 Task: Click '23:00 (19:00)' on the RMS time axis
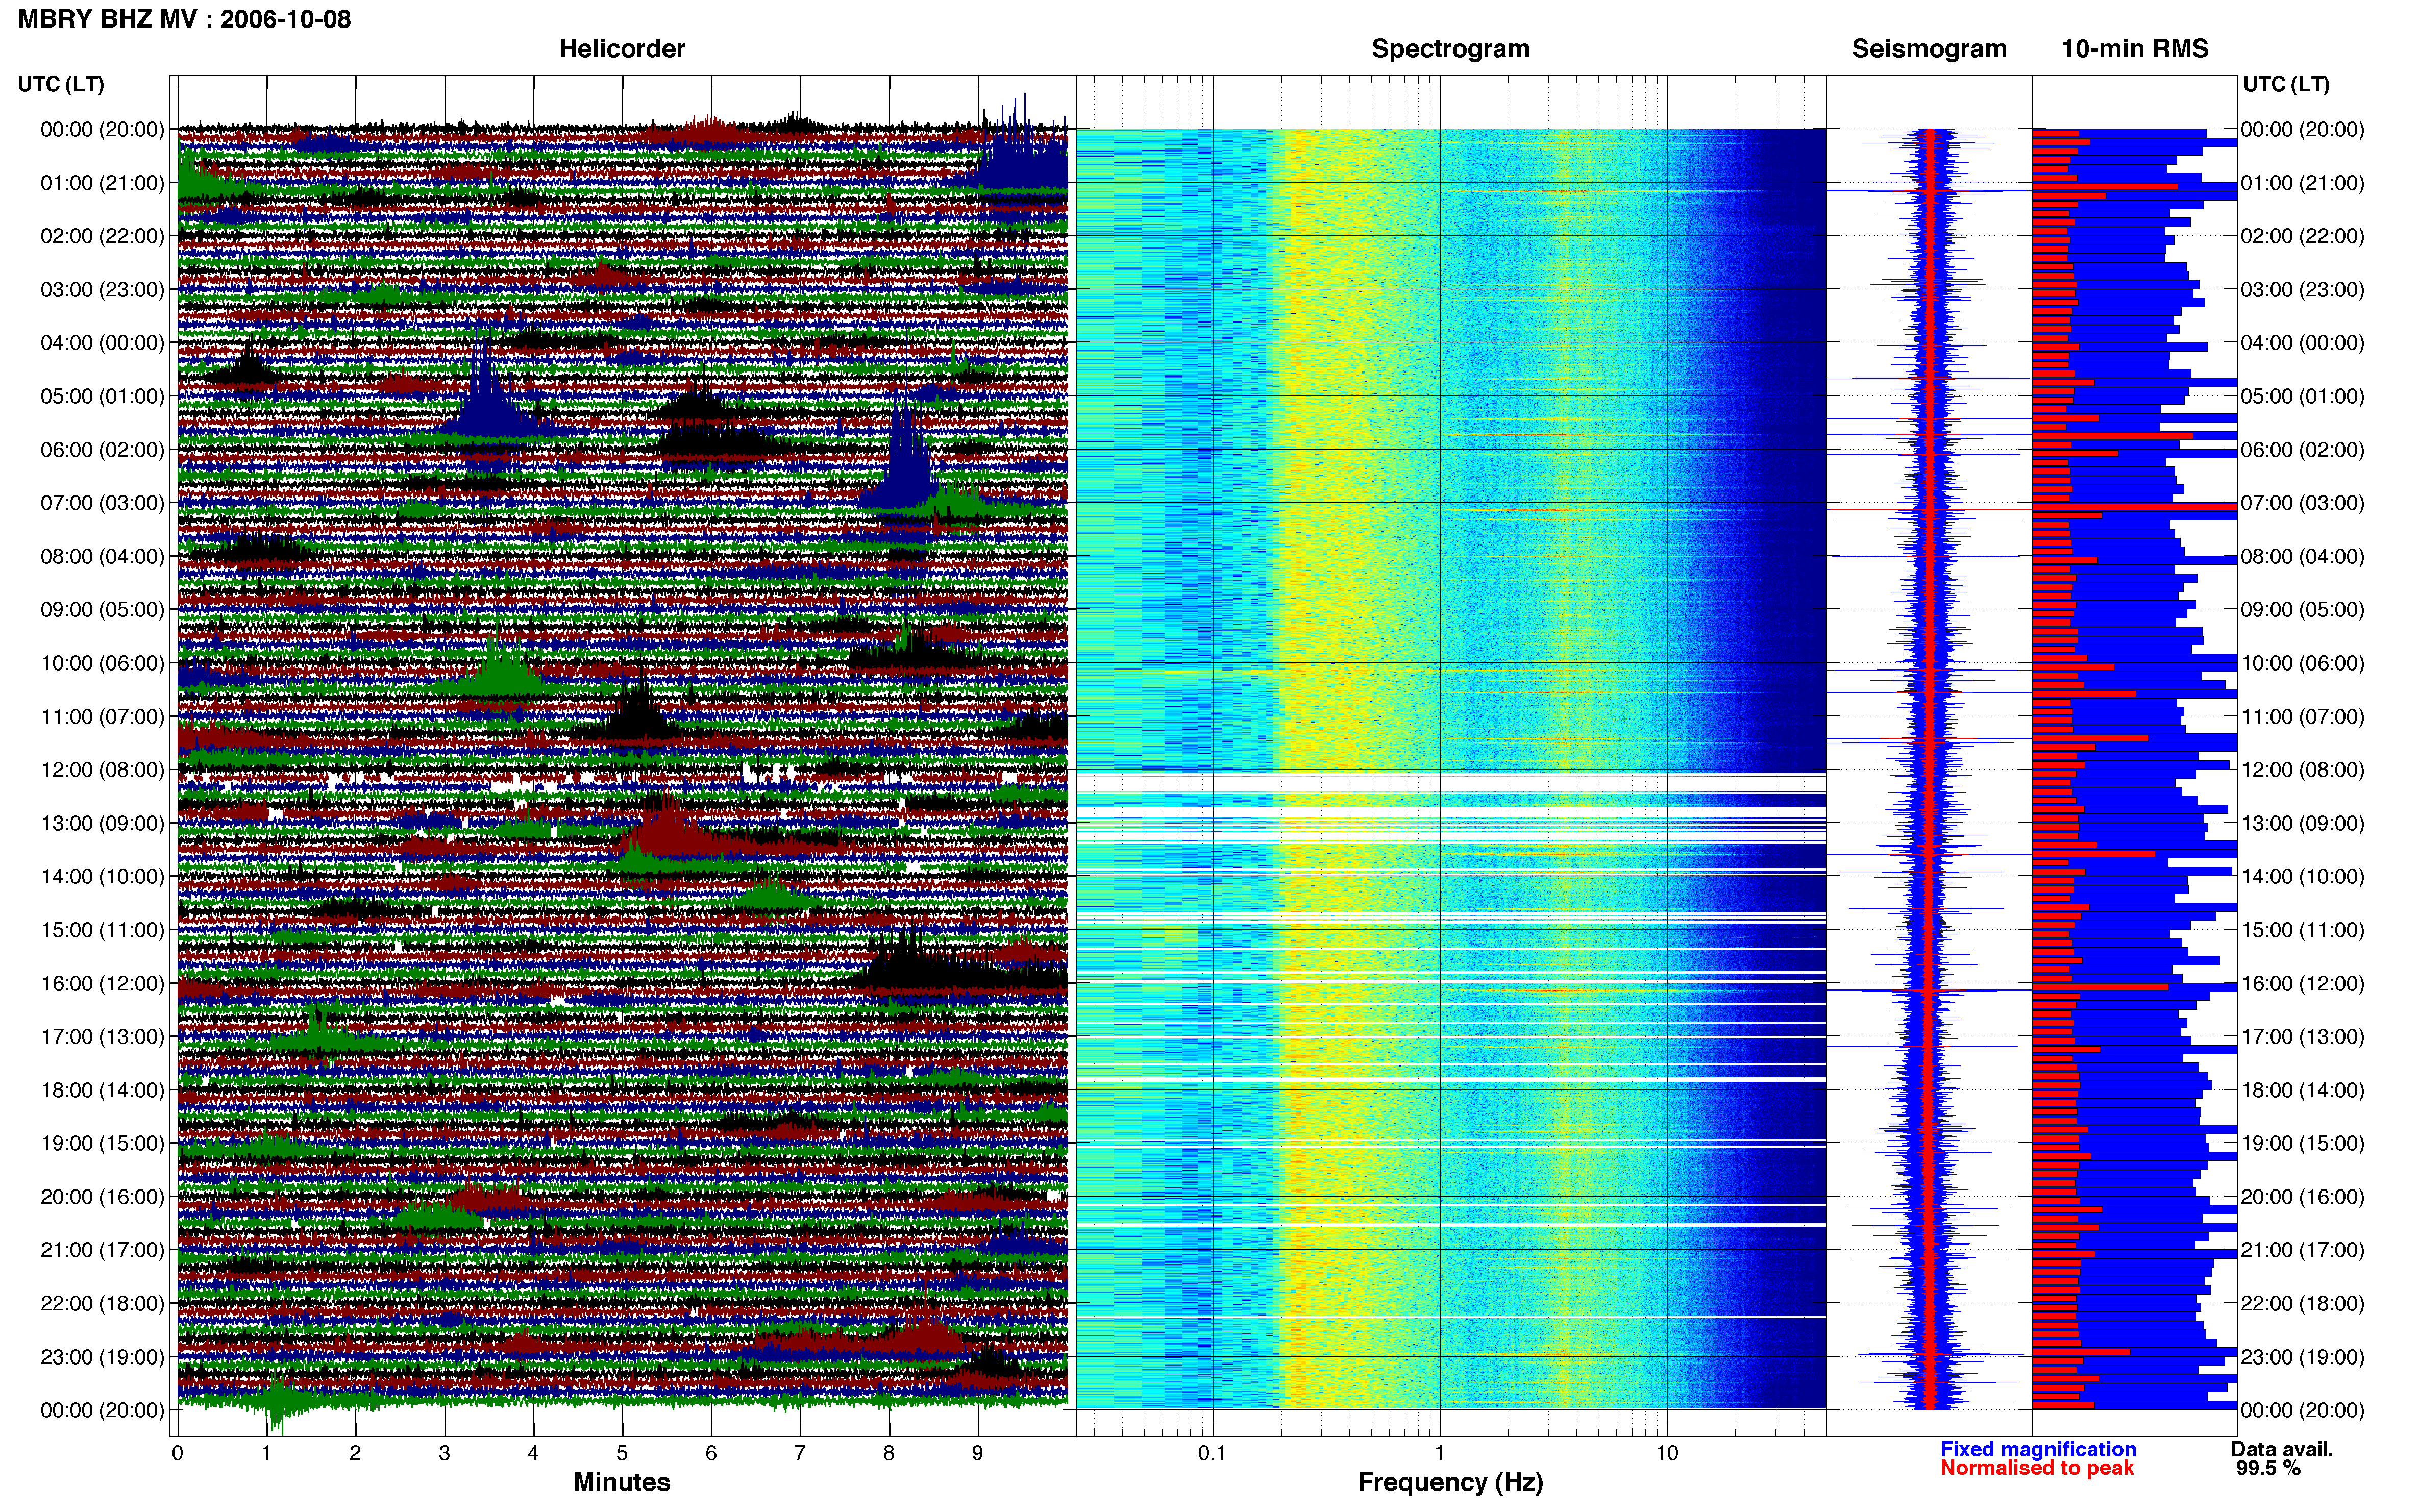[x=2302, y=1357]
